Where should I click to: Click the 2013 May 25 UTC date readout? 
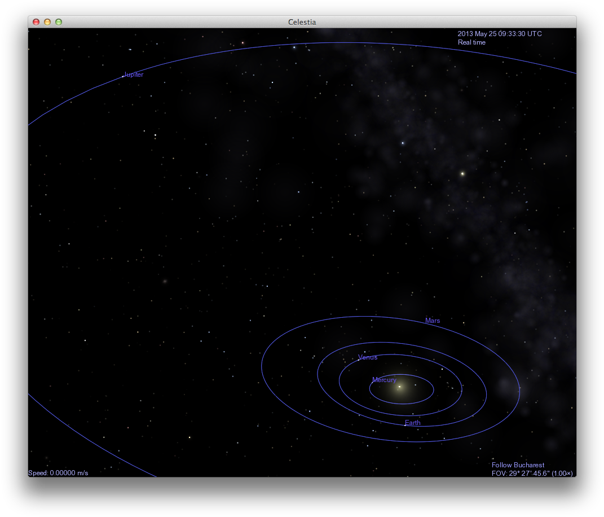[x=499, y=34]
